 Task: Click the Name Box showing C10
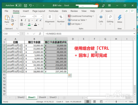pyautogui.click(x=11, y=34)
